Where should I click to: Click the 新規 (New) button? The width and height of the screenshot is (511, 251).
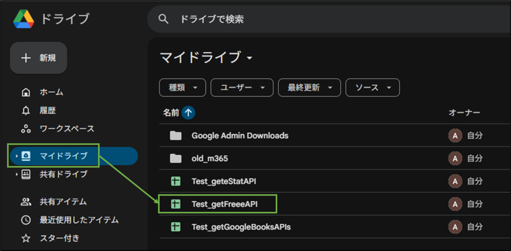click(x=38, y=58)
